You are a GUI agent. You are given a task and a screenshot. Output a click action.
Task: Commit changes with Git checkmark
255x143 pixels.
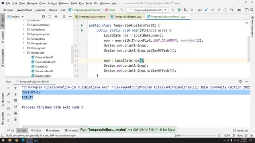[x=212, y=10]
